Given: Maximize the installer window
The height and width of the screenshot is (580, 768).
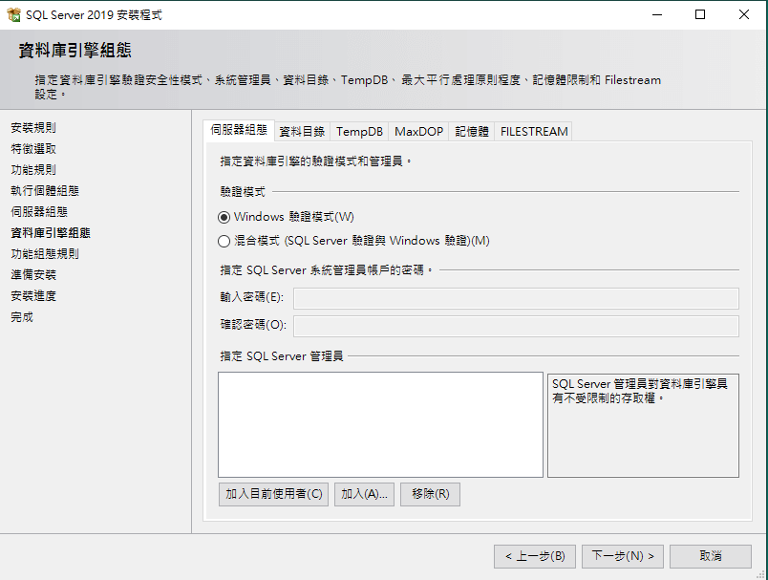Looking at the screenshot, I should tap(700, 14).
